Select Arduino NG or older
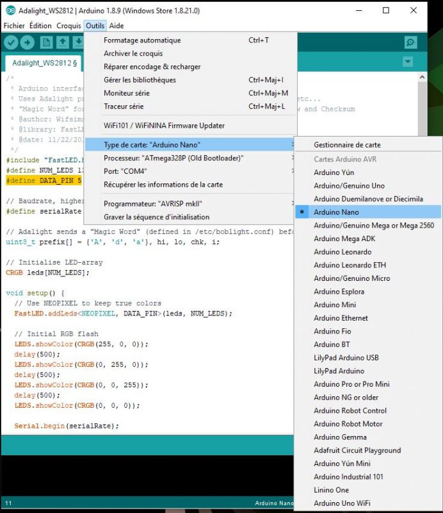This screenshot has height=513, width=443. 368,398
